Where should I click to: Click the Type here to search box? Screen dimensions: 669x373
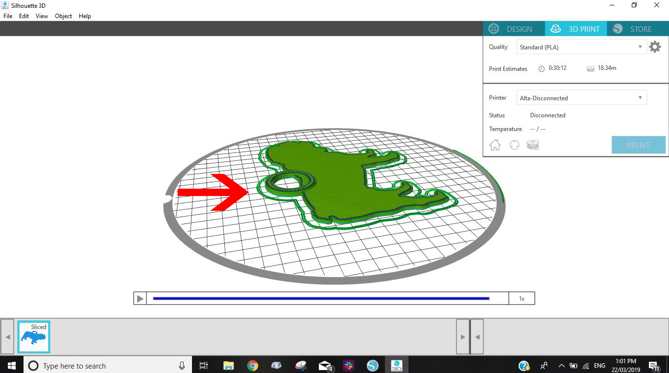[108, 365]
